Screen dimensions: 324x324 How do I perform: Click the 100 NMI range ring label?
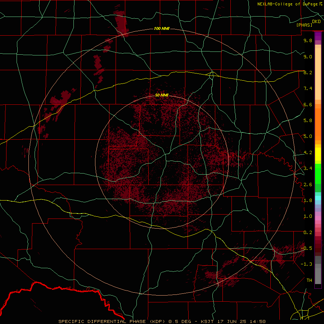pyautogui.click(x=162, y=28)
